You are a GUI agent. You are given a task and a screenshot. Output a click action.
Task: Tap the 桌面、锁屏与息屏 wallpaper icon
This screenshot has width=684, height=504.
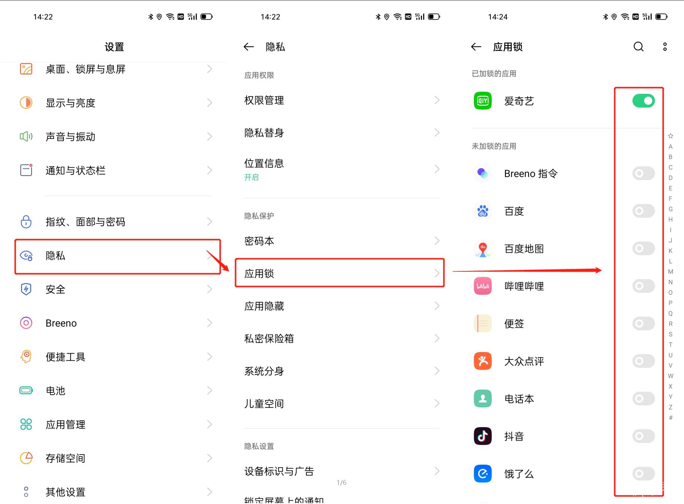pyautogui.click(x=26, y=69)
